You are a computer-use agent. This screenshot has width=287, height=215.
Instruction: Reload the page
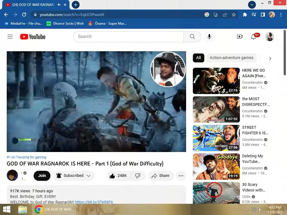tap(24, 15)
